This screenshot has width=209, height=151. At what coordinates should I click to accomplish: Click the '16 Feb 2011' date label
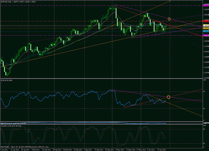(x=46, y=150)
